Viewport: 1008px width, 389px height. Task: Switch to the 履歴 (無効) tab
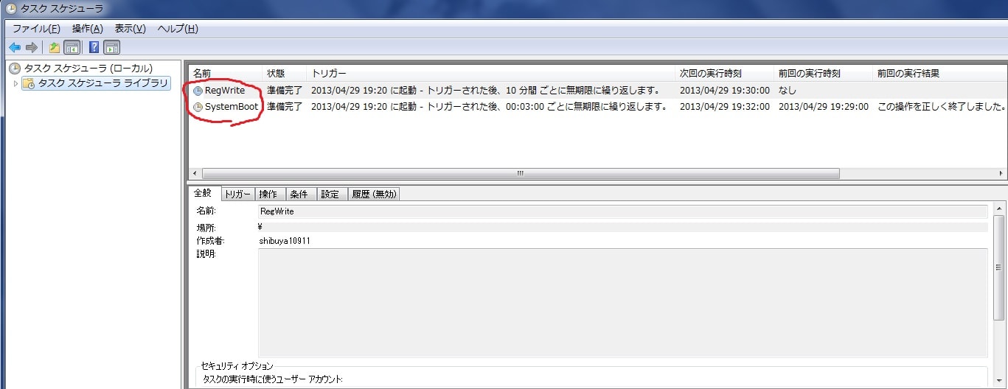374,194
